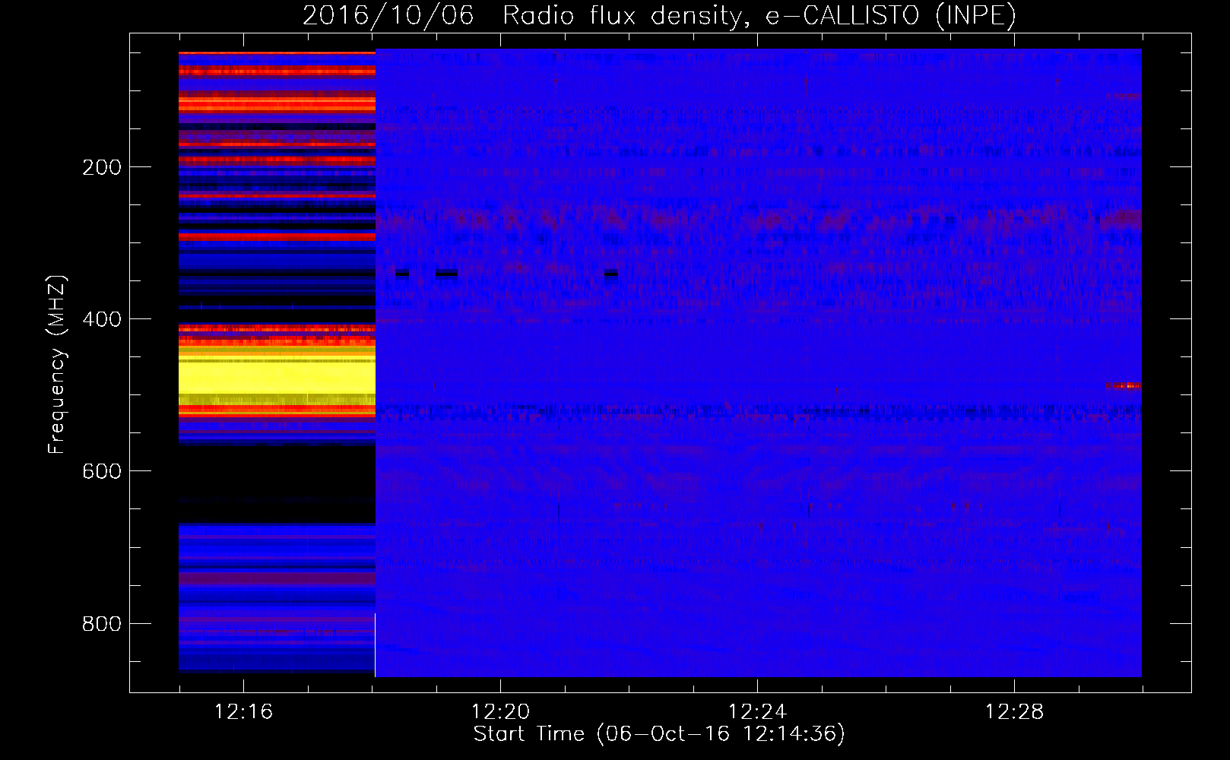Click the 12:28 time tick label
1230x760 pixels.
pos(1014,712)
